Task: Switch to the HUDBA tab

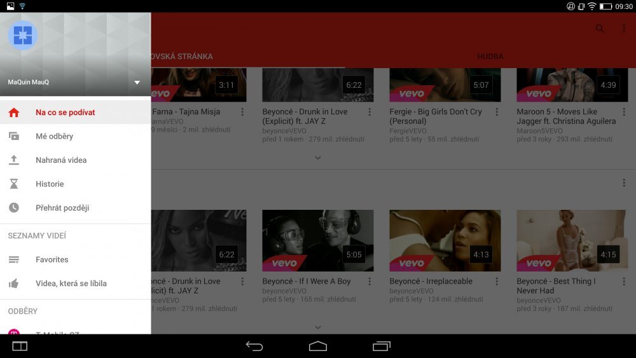Action: 490,57
